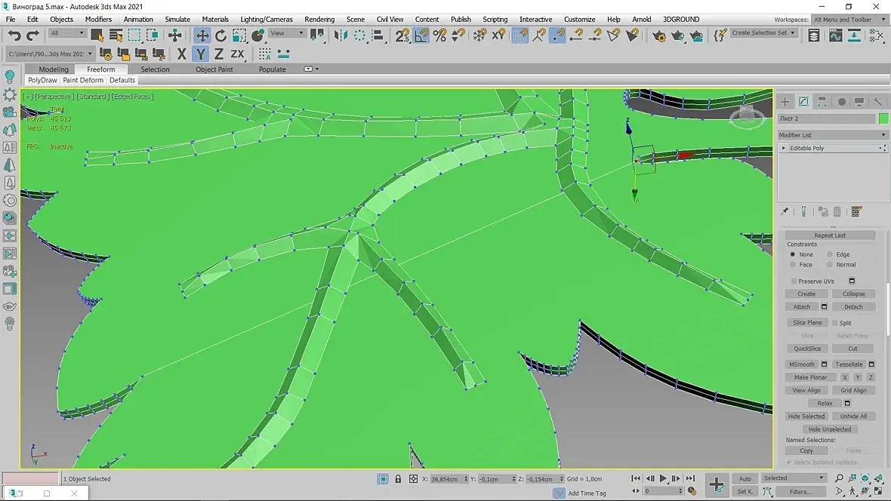Screen dimensions: 891x501
Task: Click the green object color swatch
Action: click(883, 118)
